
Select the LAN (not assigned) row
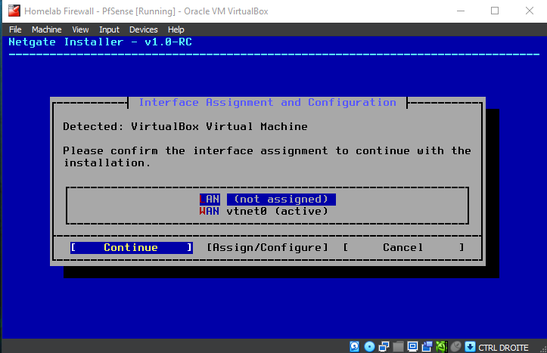267,200
